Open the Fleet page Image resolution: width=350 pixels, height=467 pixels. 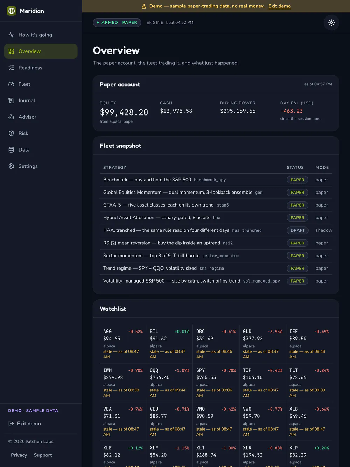click(41, 84)
